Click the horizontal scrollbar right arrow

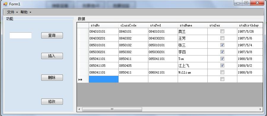click(x=260, y=109)
